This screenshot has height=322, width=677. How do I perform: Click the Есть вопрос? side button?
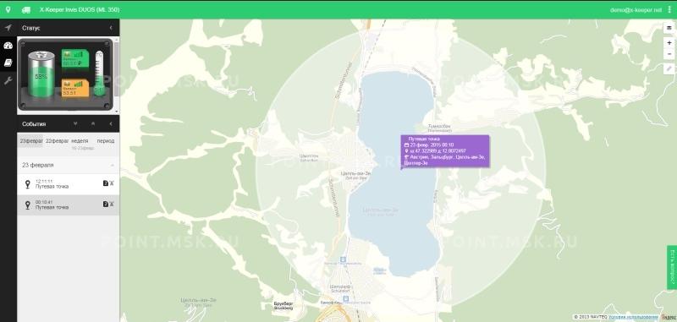pos(672,267)
